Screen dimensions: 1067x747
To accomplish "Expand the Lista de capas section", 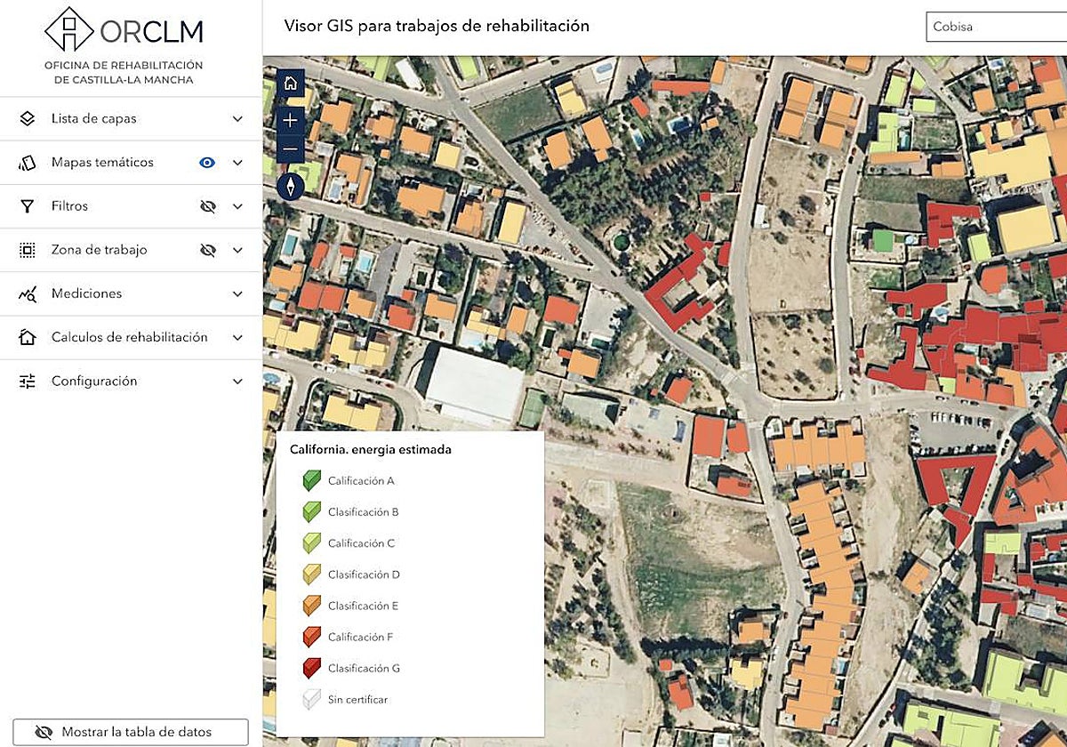I will 237,119.
